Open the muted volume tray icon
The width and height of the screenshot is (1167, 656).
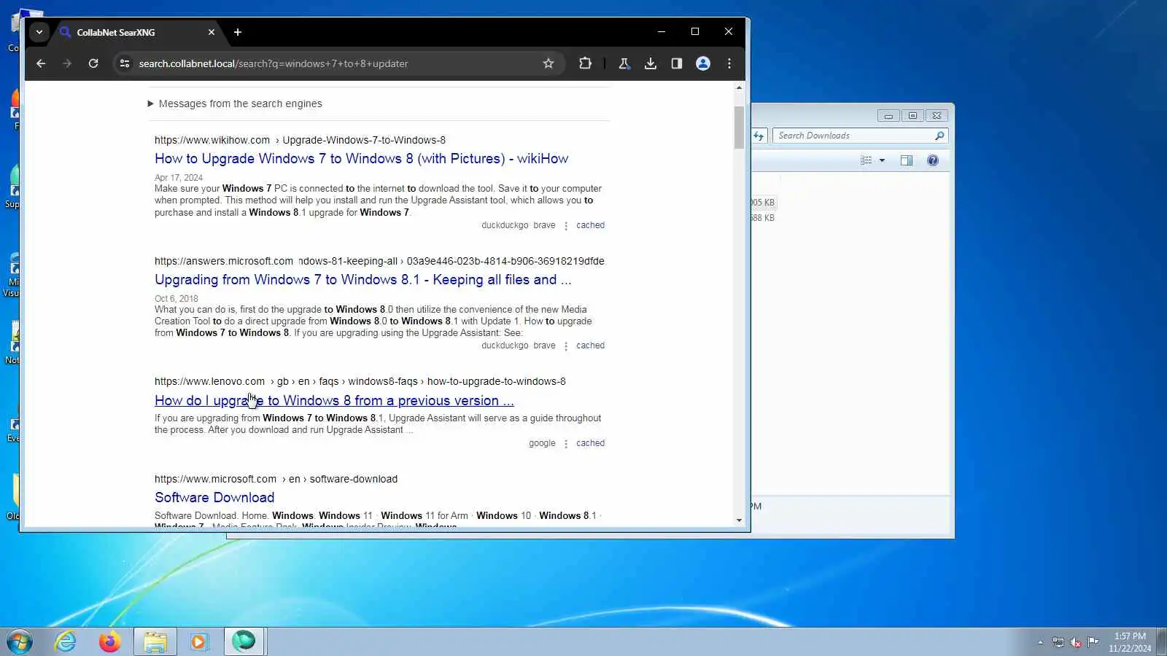[x=1076, y=642]
